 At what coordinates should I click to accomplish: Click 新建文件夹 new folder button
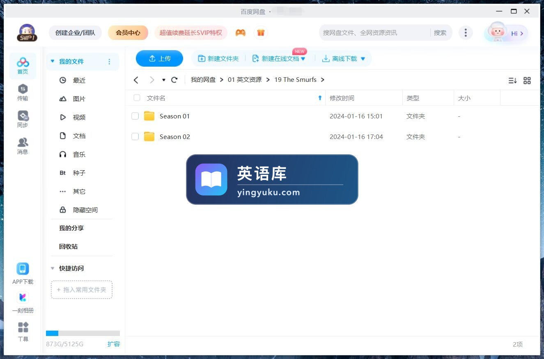click(x=218, y=59)
